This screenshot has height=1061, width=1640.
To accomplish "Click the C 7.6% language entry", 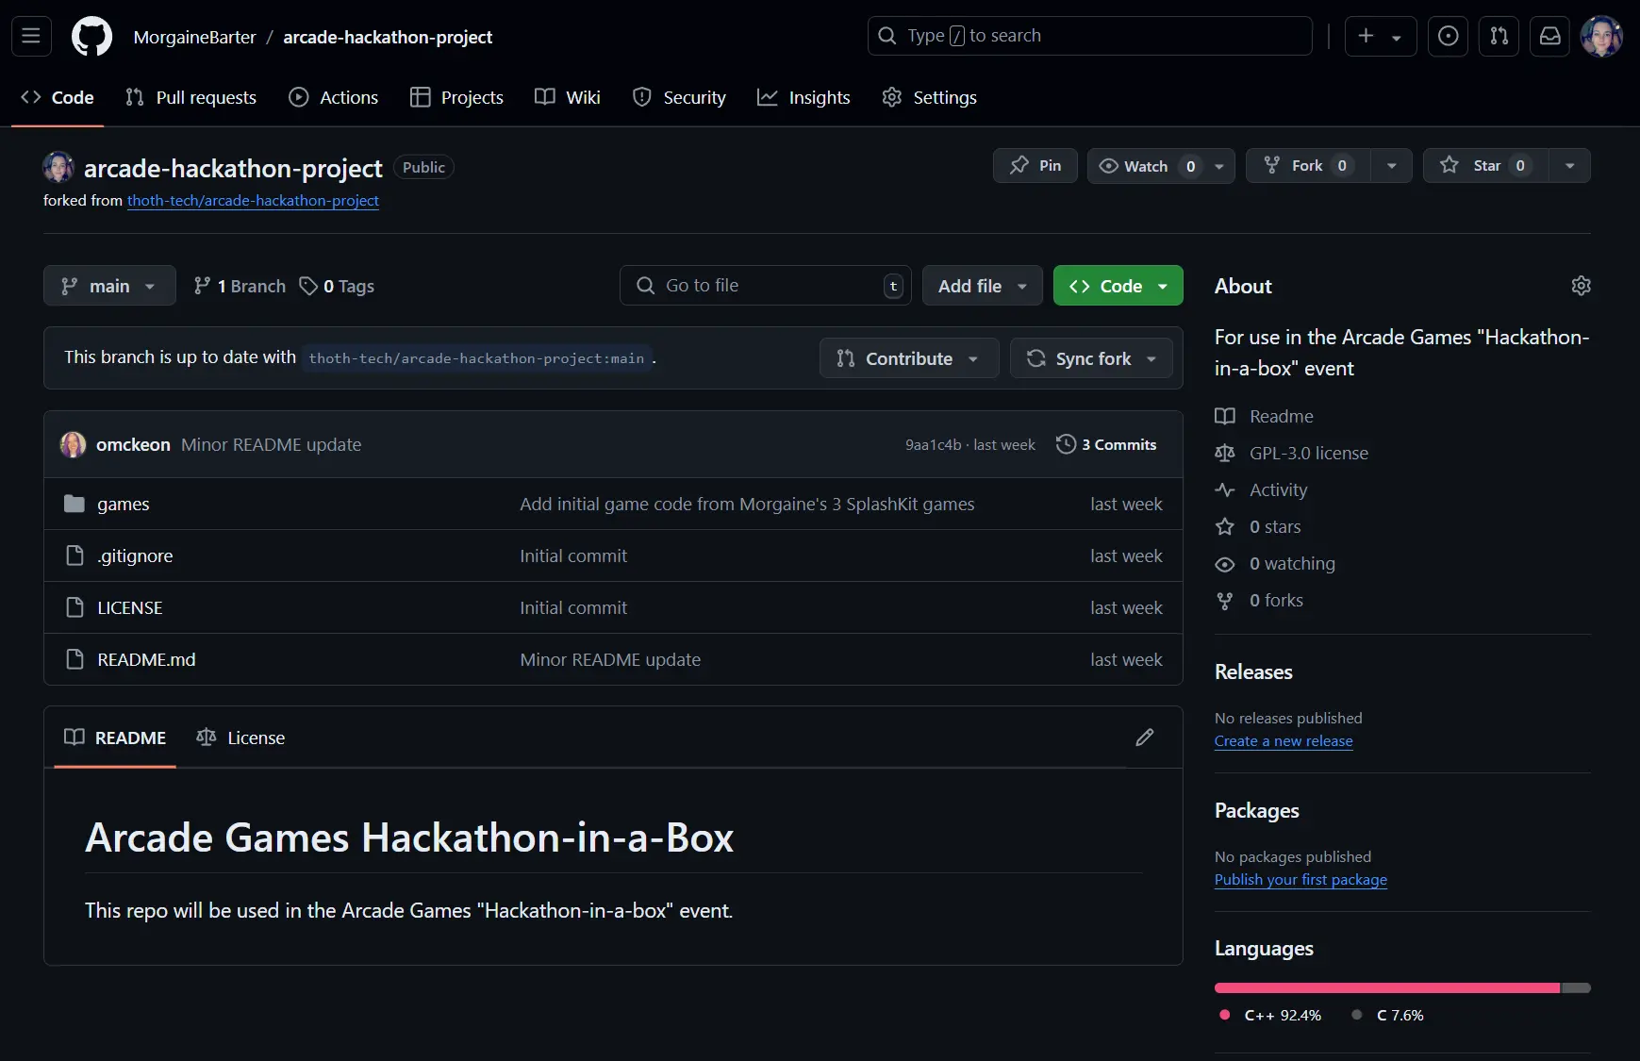I will point(1387,1016).
